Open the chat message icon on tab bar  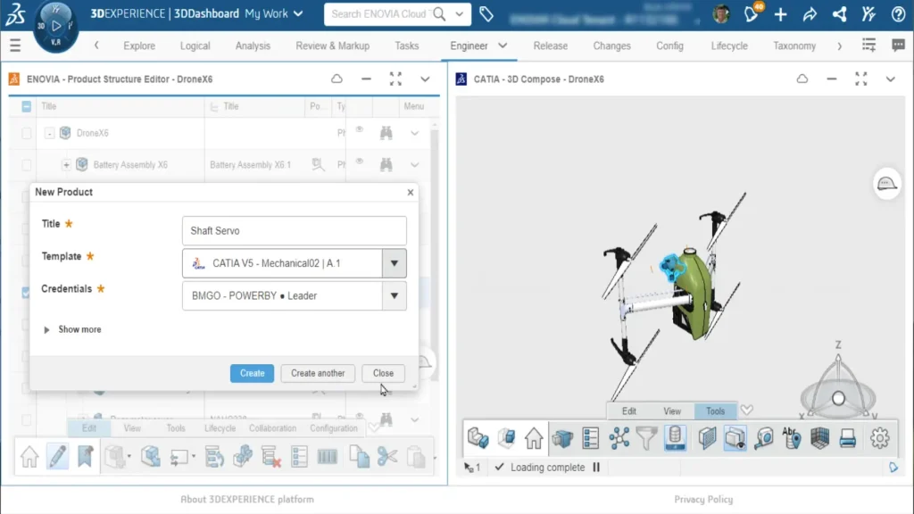(898, 46)
